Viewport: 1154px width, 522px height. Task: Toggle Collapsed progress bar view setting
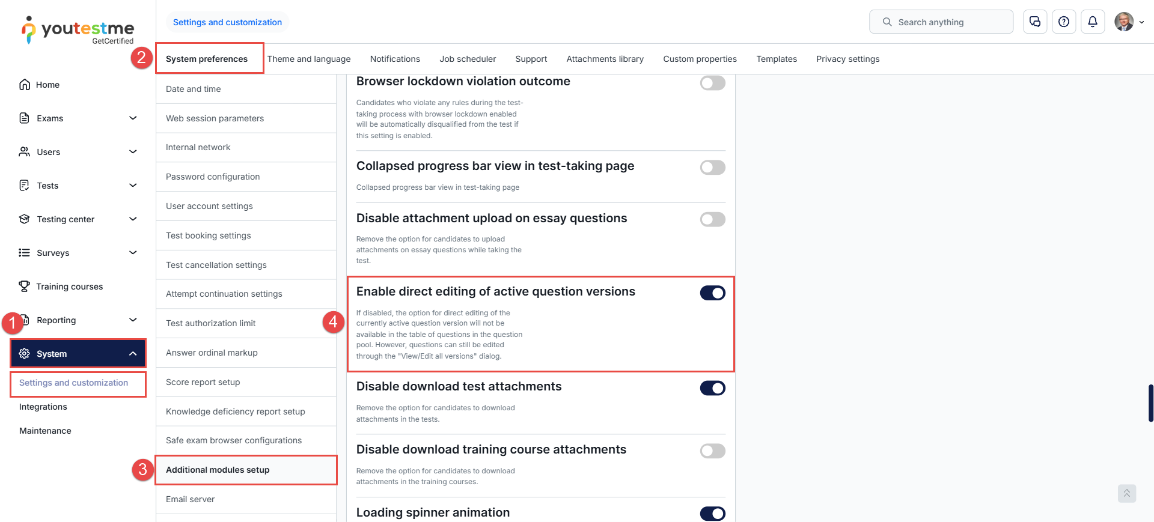(x=713, y=168)
